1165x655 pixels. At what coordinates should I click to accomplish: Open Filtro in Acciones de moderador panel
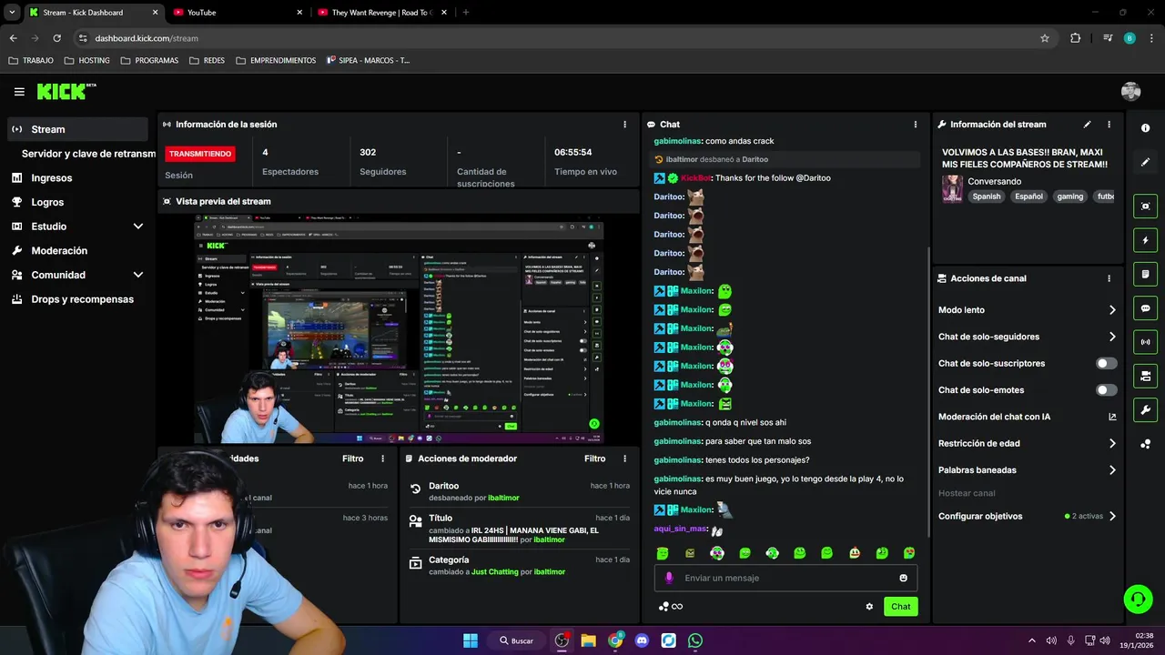594,458
